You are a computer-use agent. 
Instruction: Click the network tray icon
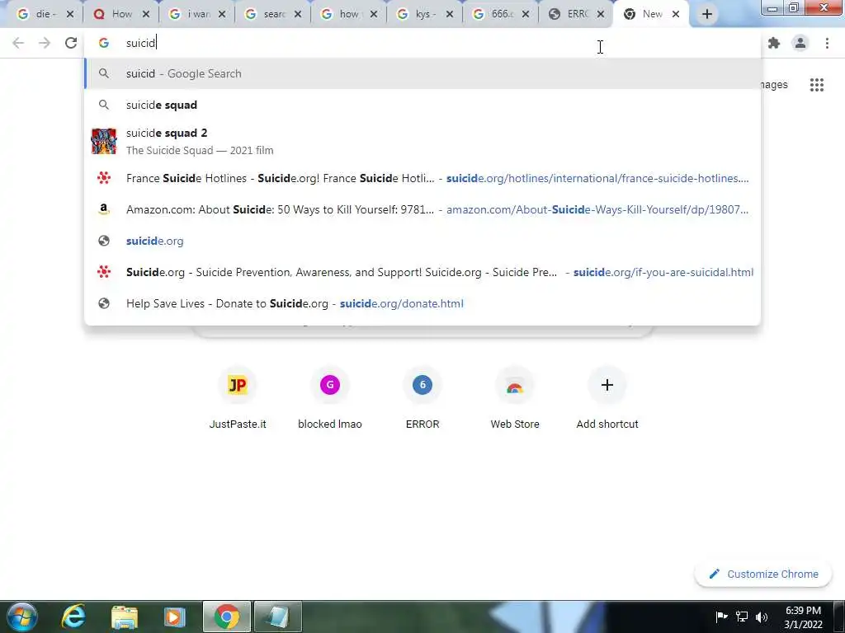tap(742, 617)
